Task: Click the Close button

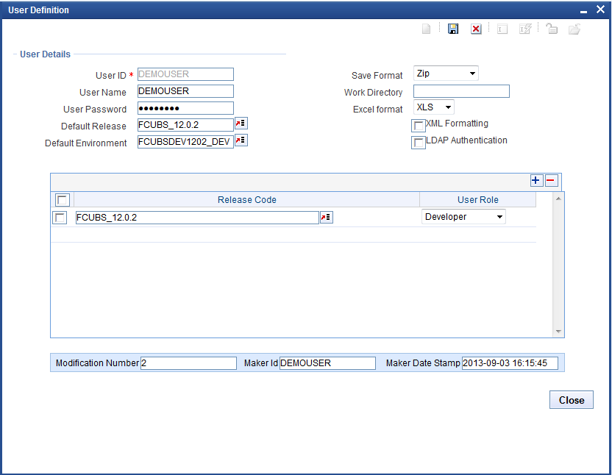Action: pyautogui.click(x=571, y=400)
